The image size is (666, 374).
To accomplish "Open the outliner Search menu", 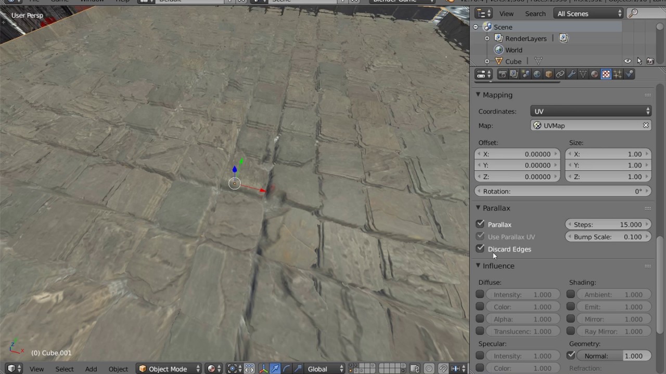I will pyautogui.click(x=535, y=14).
